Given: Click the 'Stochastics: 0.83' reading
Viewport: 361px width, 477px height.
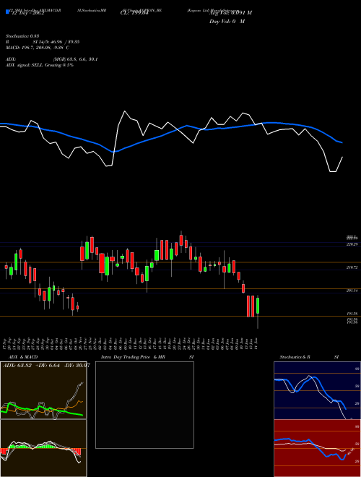Looking at the screenshot, I should 22,36.
